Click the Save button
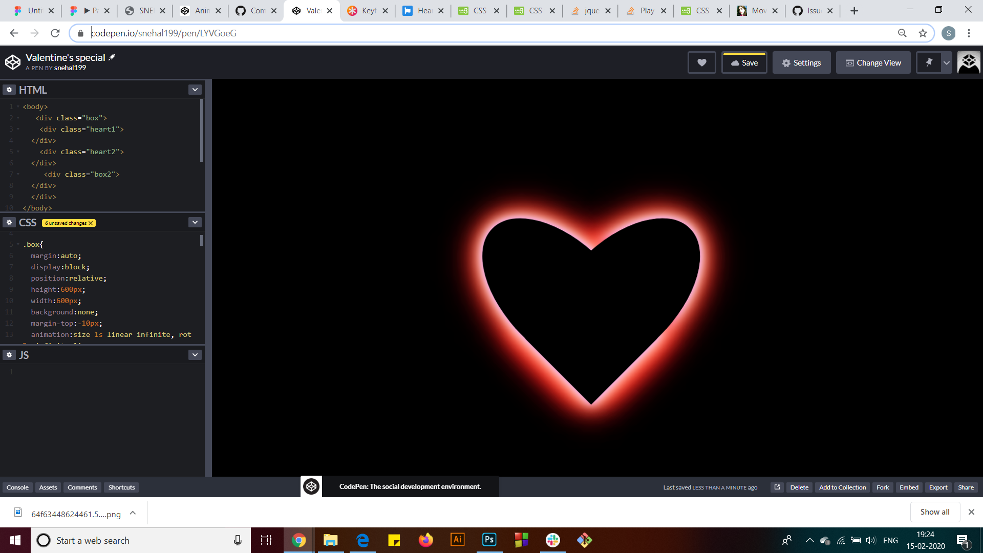983x553 pixels. click(x=744, y=62)
